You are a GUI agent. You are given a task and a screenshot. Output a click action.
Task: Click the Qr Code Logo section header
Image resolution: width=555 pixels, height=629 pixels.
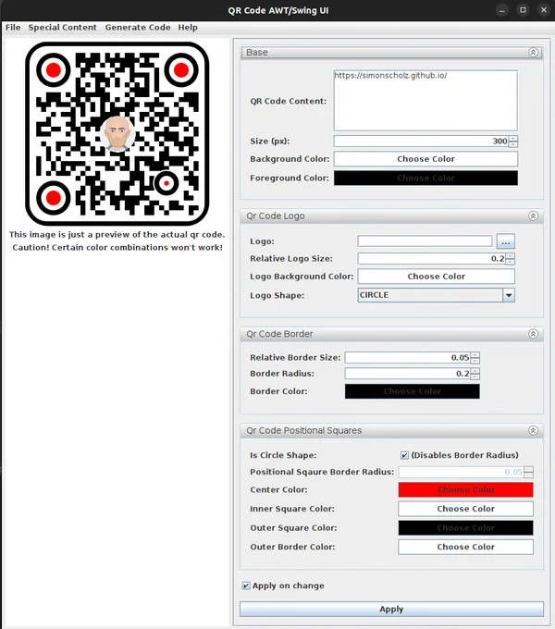391,216
